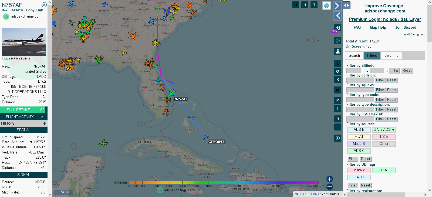
Task: Switch to the Columns tab
Action: pyautogui.click(x=391, y=56)
